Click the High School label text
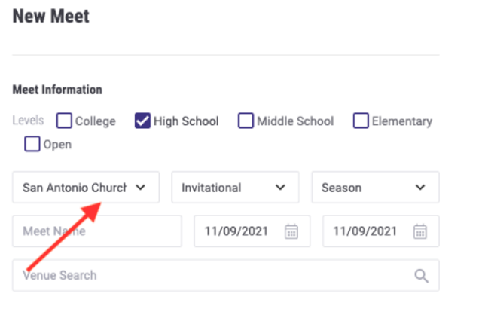482x324 pixels. [x=186, y=121]
